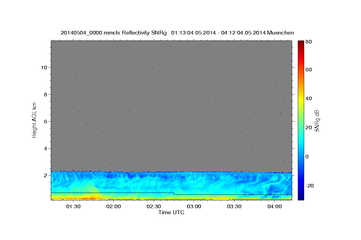Click the dark blue bottom of the colorbar

pyautogui.click(x=301, y=197)
